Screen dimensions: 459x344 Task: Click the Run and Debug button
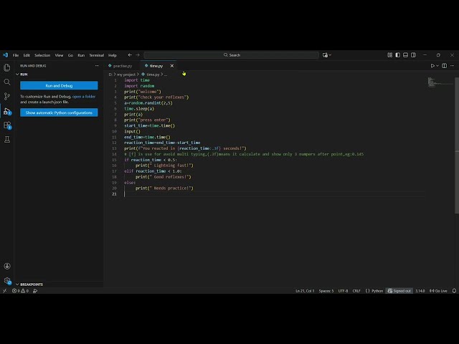[x=59, y=85]
